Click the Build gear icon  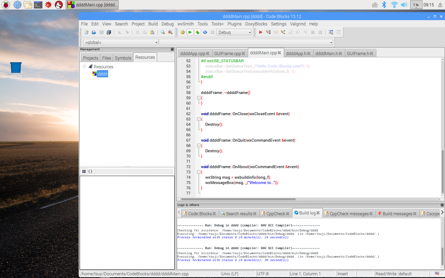tap(183, 32)
